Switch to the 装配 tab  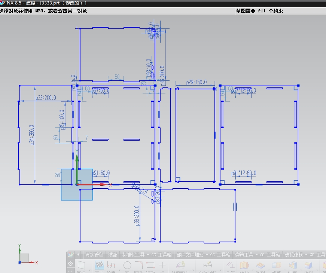coord(113,255)
